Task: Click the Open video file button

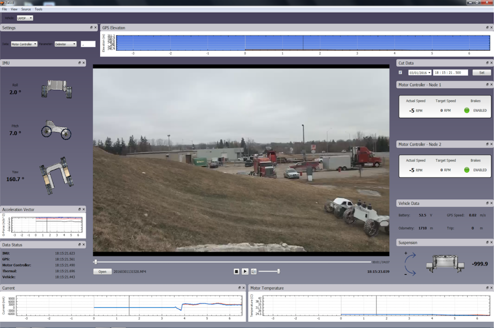Action: click(x=102, y=271)
